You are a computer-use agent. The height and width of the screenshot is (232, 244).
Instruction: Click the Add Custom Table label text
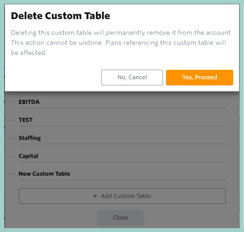pyautogui.click(x=126, y=196)
